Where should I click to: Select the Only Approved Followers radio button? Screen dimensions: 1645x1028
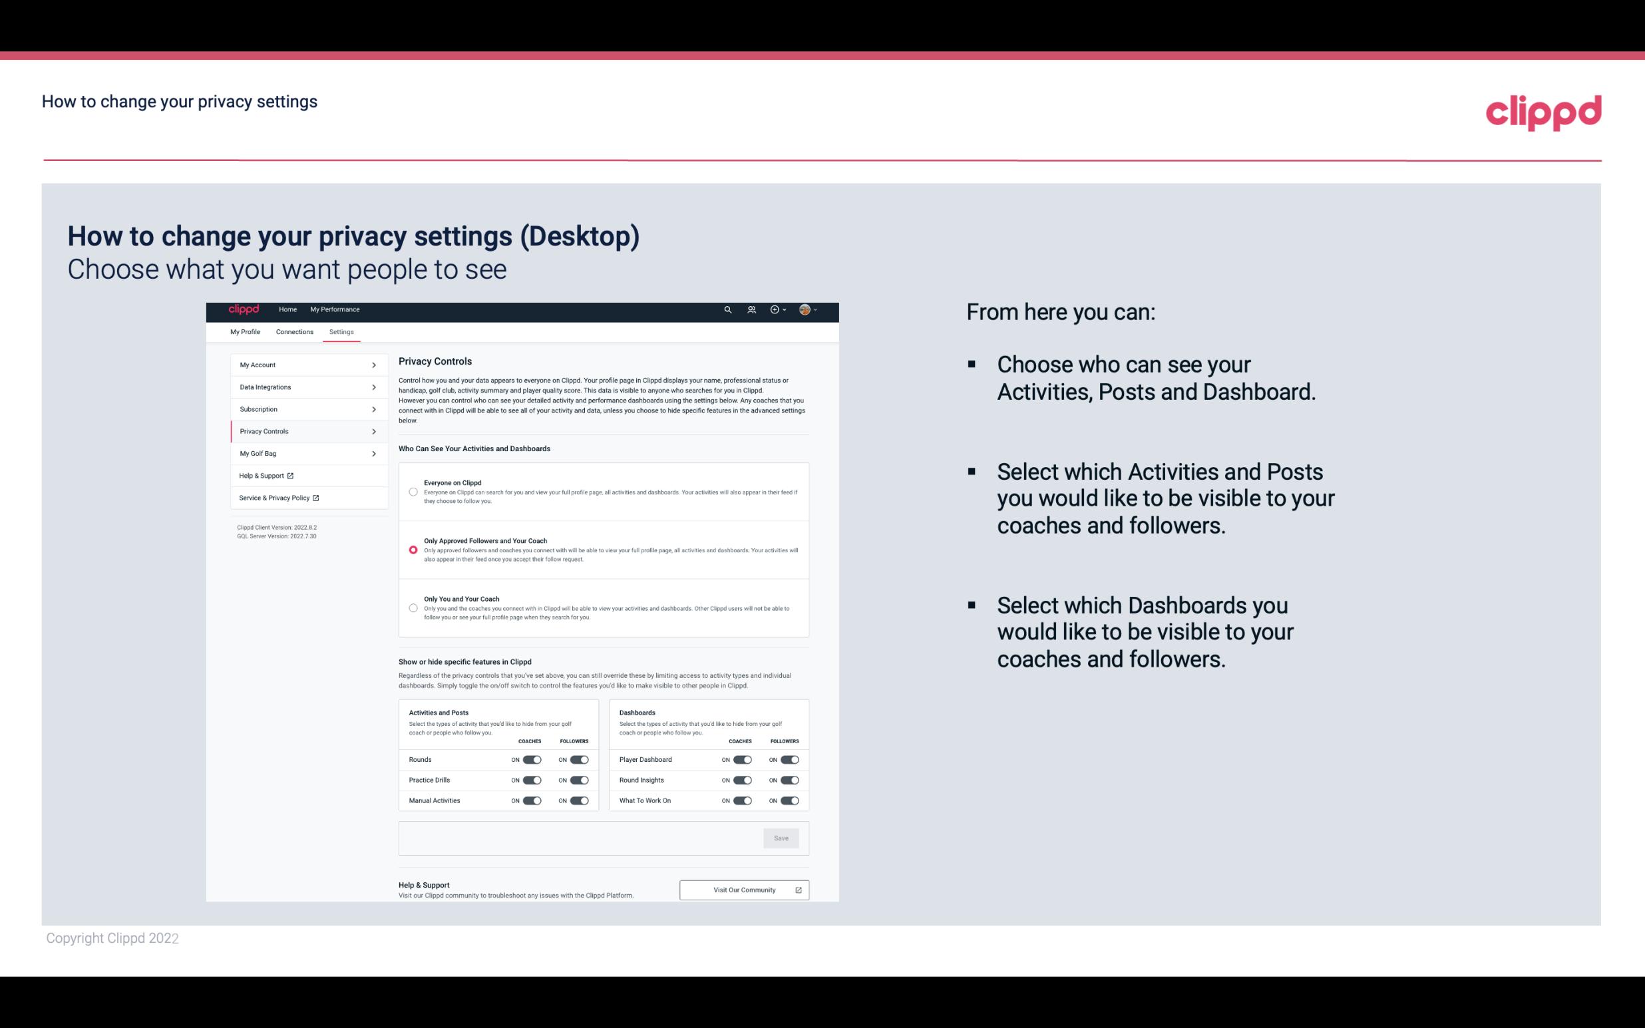(x=412, y=550)
